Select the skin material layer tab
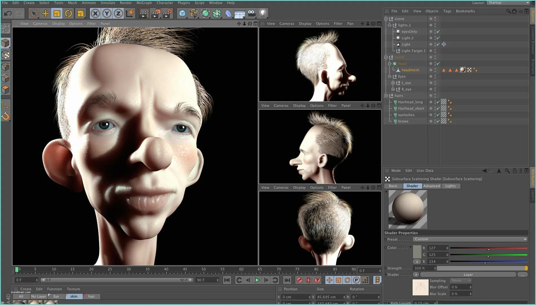This screenshot has width=536, height=305. 74,296
